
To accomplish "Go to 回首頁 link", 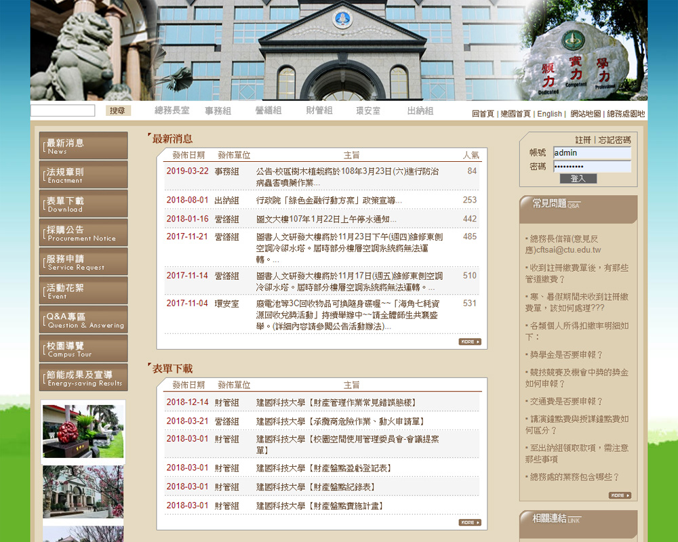I will coord(483,114).
